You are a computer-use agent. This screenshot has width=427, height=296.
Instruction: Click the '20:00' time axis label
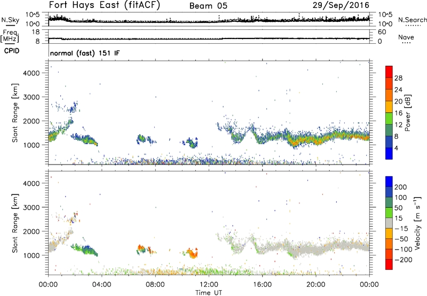click(x=315, y=285)
